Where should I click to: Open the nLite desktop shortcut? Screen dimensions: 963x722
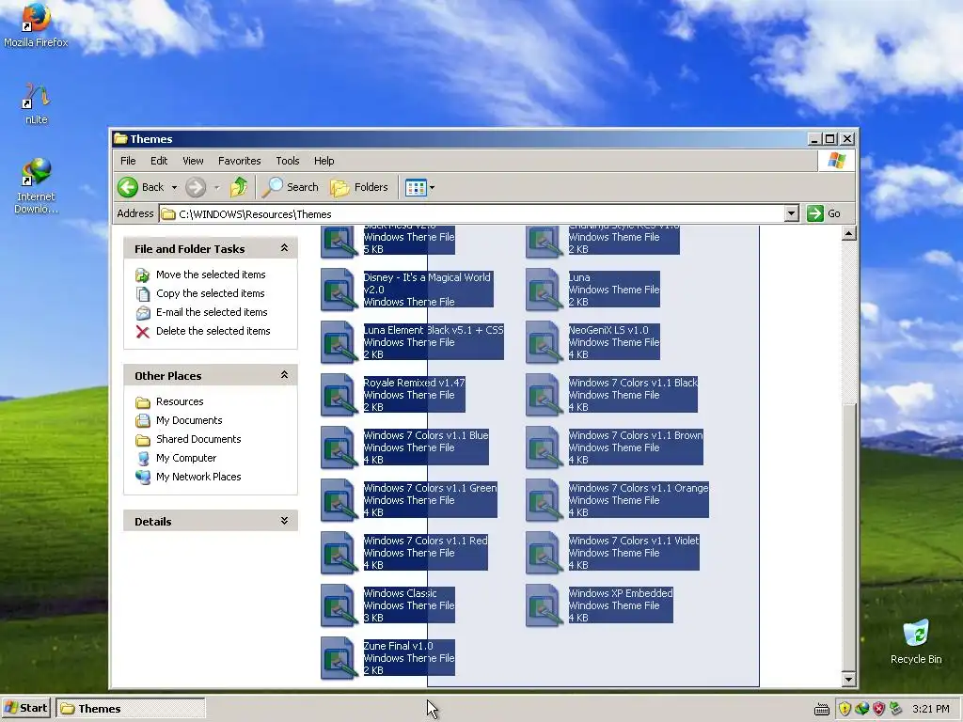(x=37, y=103)
